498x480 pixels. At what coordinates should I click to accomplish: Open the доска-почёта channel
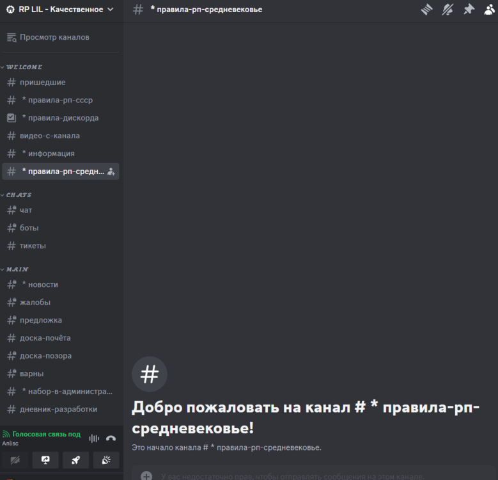pyautogui.click(x=61, y=338)
